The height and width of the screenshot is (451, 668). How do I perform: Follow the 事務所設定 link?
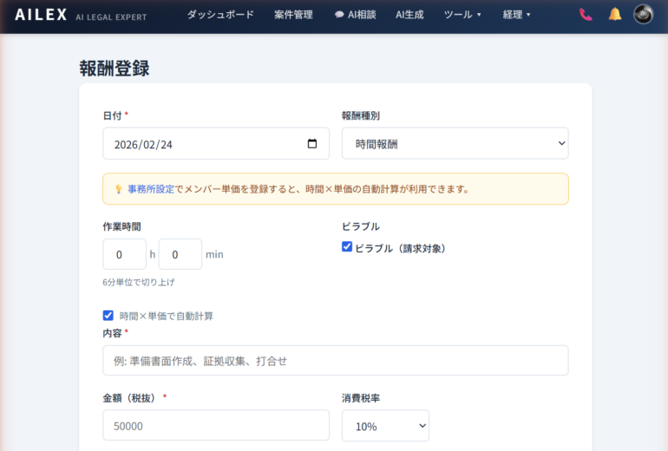click(151, 189)
